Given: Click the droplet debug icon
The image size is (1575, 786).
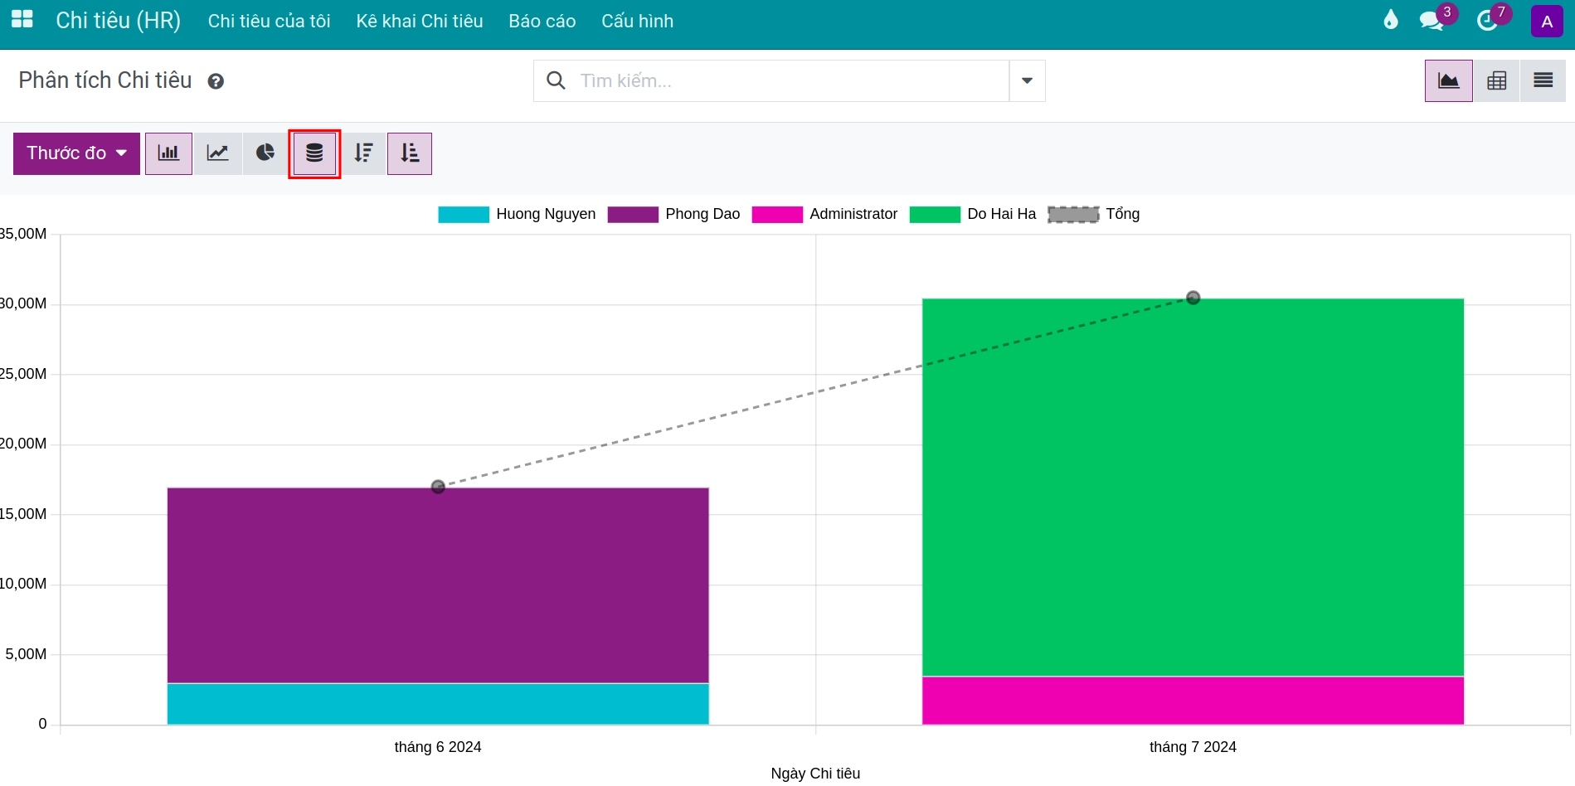Looking at the screenshot, I should click(x=1391, y=20).
